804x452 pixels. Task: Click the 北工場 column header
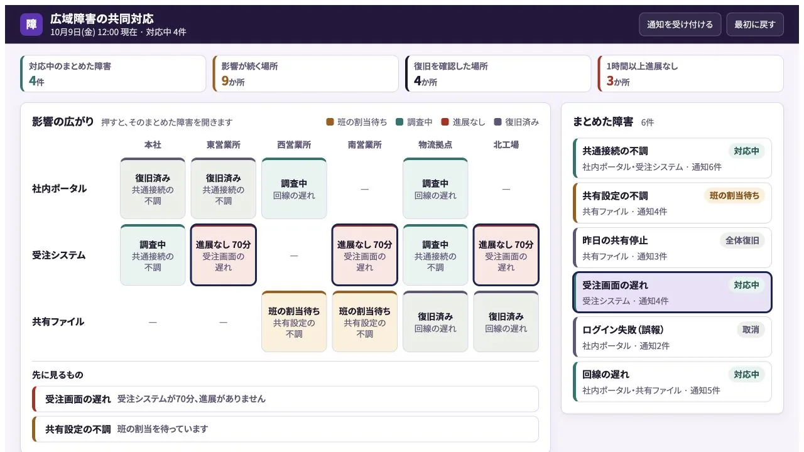[506, 144]
